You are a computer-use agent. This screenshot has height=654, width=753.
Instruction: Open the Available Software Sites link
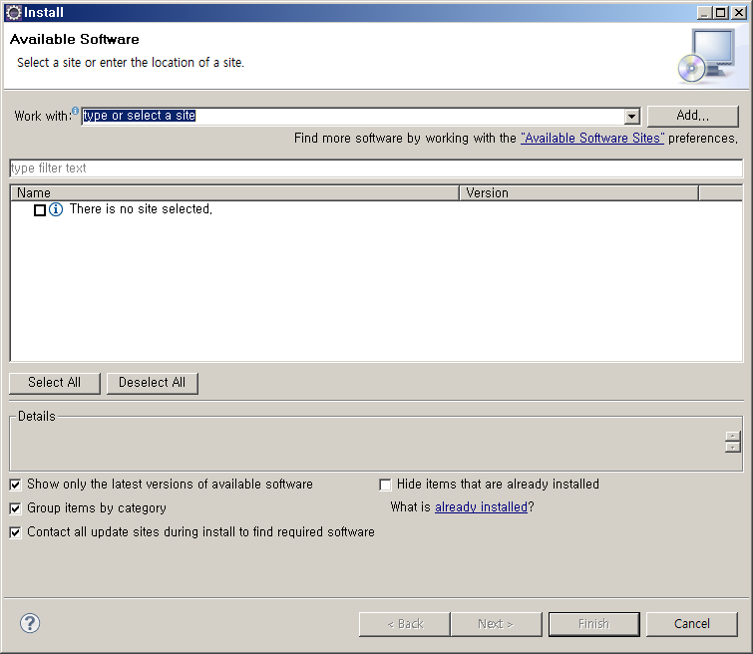(x=591, y=139)
